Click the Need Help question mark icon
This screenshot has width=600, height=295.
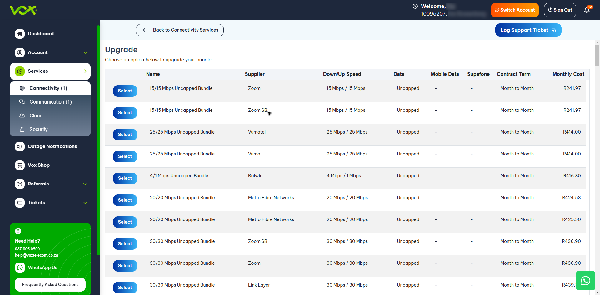click(x=18, y=231)
